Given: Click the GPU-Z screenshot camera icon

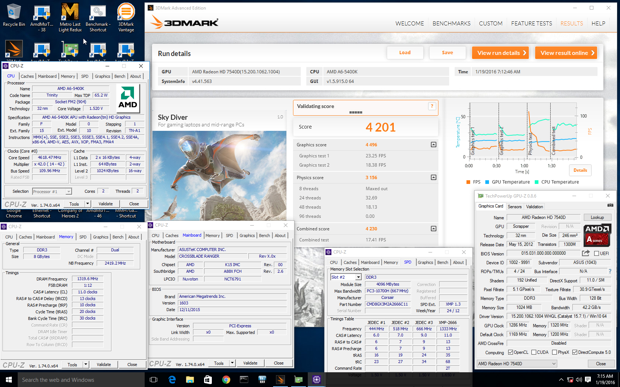Looking at the screenshot, I should click(610, 205).
